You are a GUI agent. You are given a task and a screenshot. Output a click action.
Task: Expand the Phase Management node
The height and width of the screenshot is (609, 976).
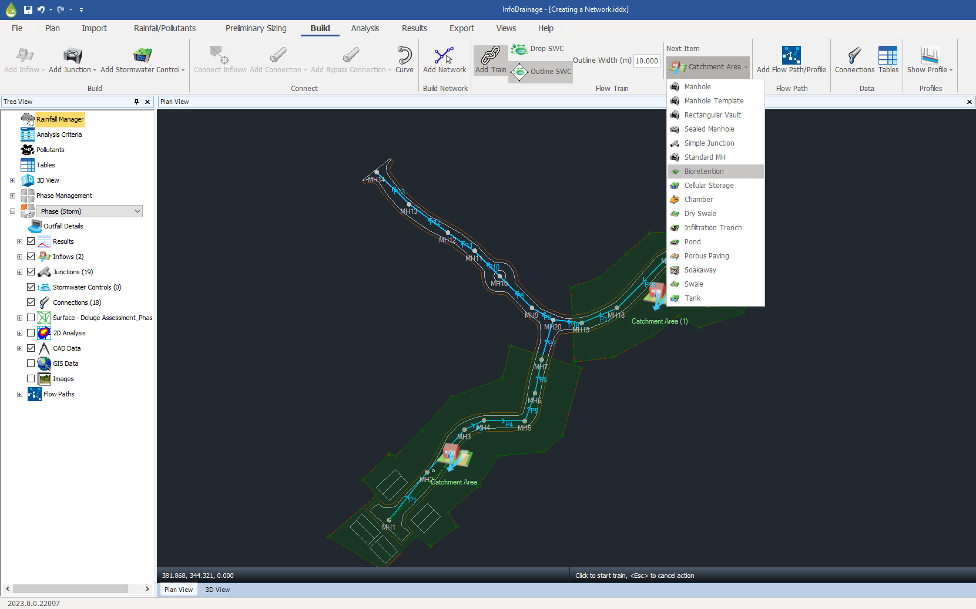(12, 196)
